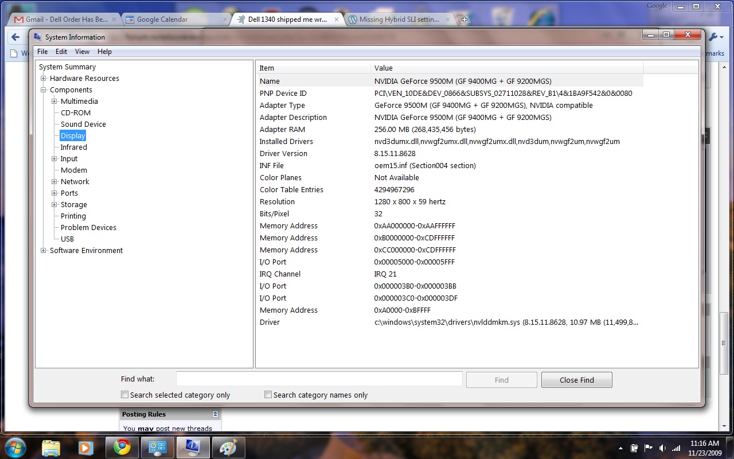Switch to Google Chrome in the taskbar

[122, 448]
